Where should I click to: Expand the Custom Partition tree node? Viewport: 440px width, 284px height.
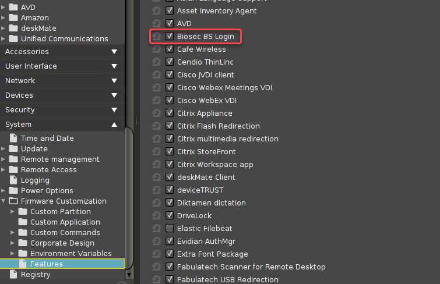(x=13, y=212)
